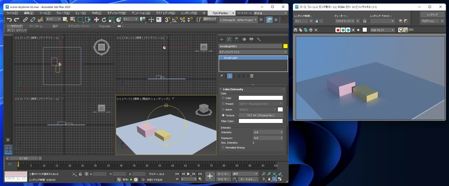
Task: Open the プロダクション render mode dropdown
Action: coord(432,21)
